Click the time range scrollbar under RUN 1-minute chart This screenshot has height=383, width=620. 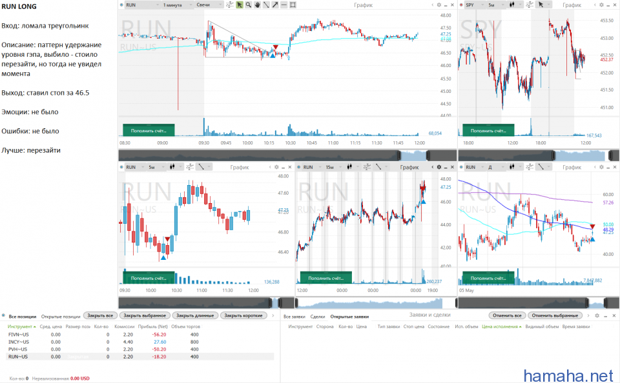pyautogui.click(x=287, y=155)
